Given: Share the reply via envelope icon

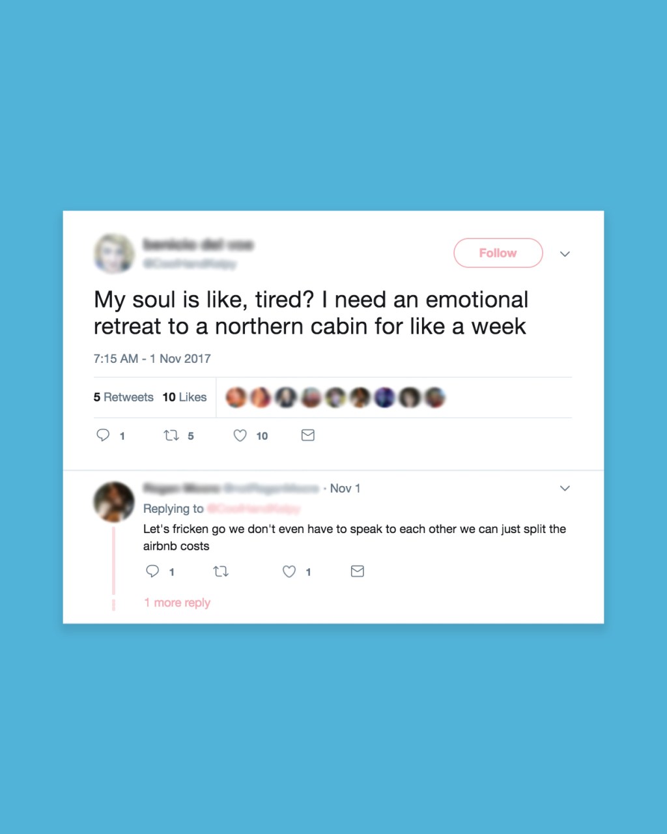Looking at the screenshot, I should (x=358, y=571).
